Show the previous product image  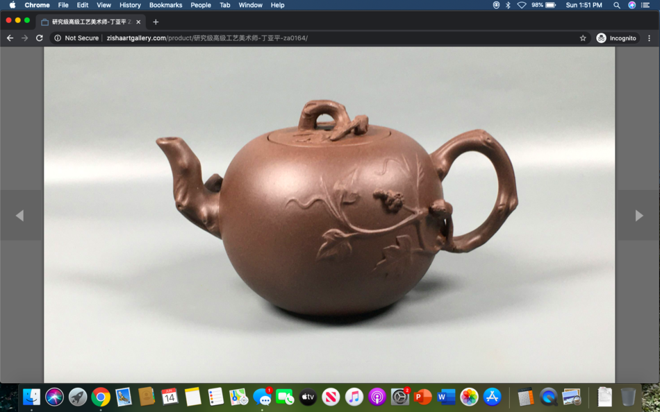(x=19, y=216)
